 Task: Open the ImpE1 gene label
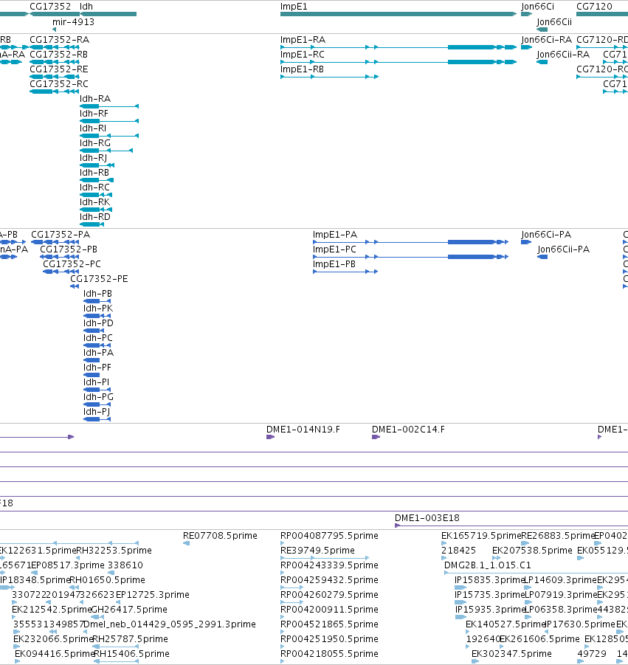[294, 7]
